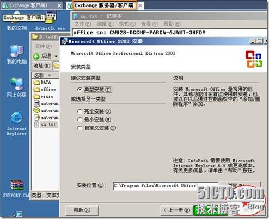Open the visio folder in Explorer
The height and width of the screenshot is (219, 269).
pos(44,96)
